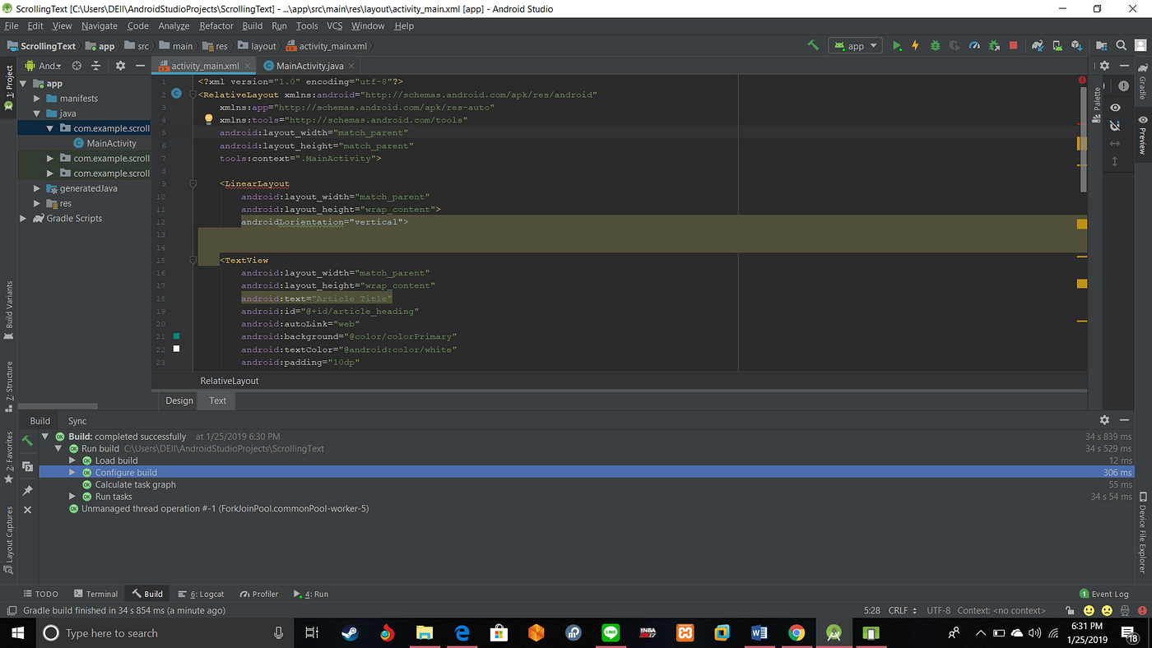Click the Apply Changes lightning bolt icon

pyautogui.click(x=915, y=45)
